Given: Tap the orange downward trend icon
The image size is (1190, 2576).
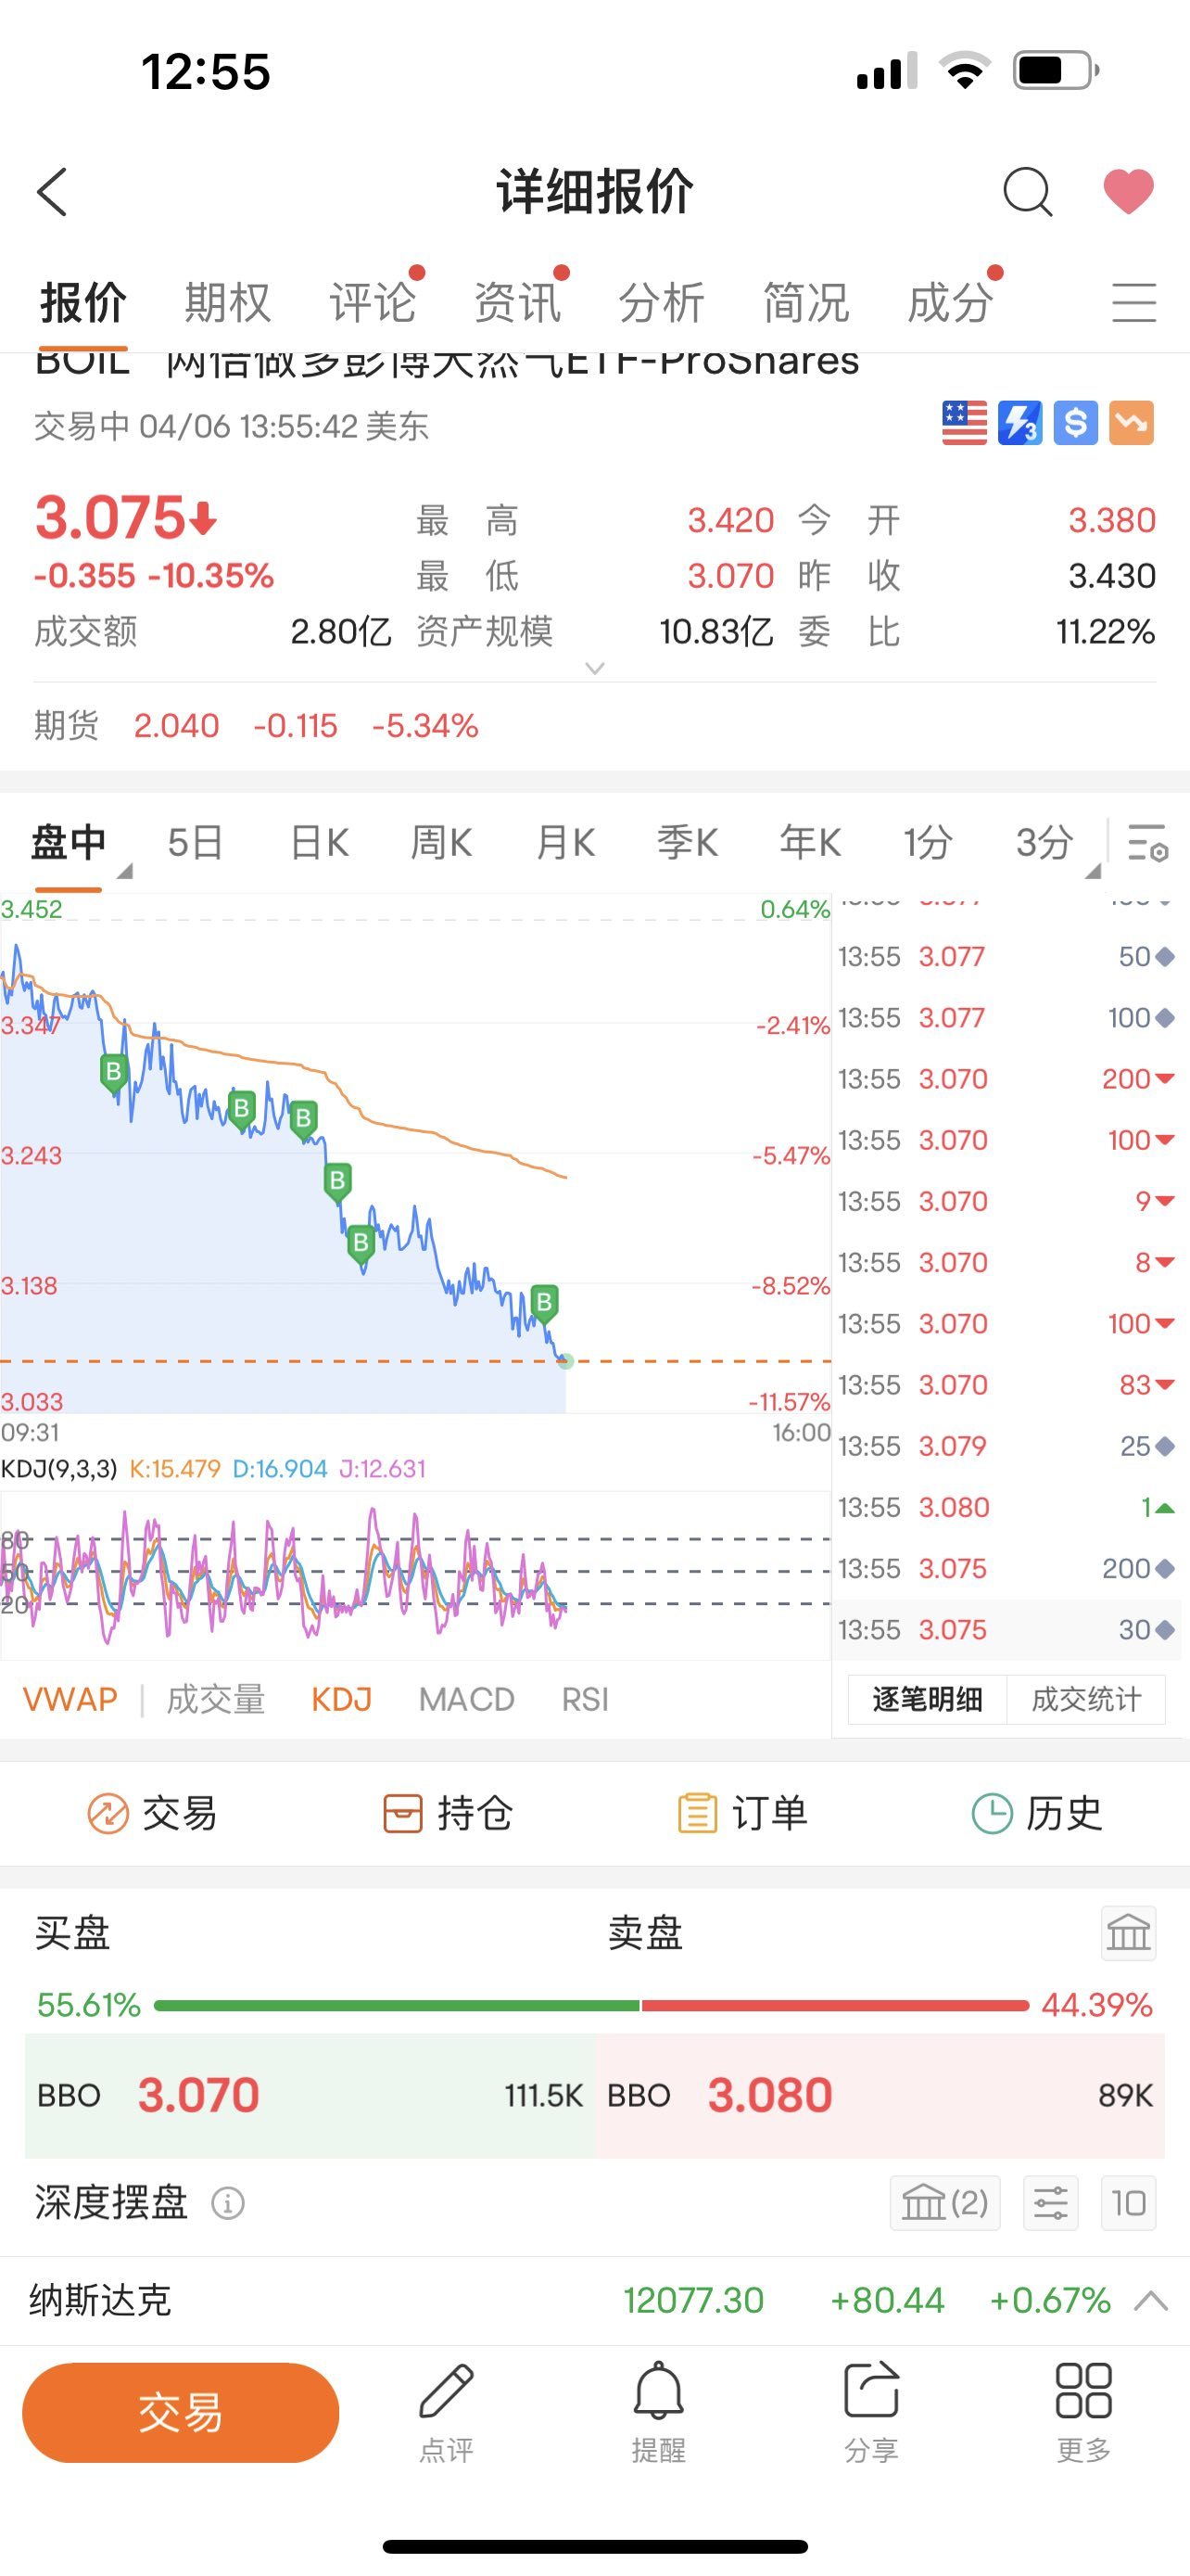Looking at the screenshot, I should [x=1132, y=423].
